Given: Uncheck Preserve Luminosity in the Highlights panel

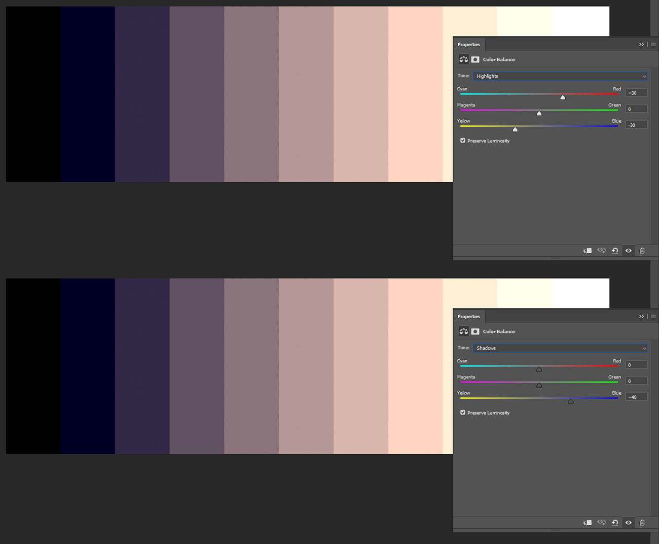Looking at the screenshot, I should pyautogui.click(x=463, y=141).
